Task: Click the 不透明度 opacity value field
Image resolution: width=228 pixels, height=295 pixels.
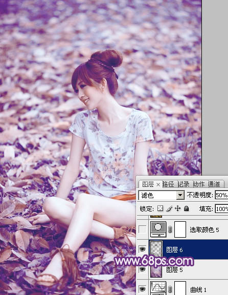Action: (x=221, y=195)
